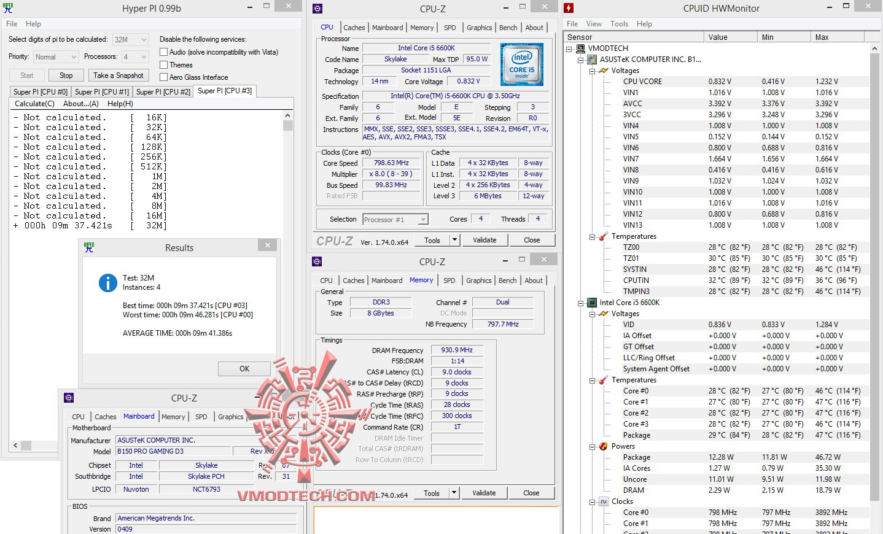Open the digits of pi dropdown (32M)

tap(131, 39)
